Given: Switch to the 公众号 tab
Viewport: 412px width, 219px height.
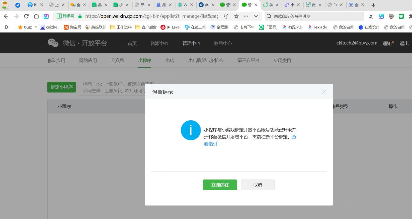Looking at the screenshot, I should click(x=118, y=60).
